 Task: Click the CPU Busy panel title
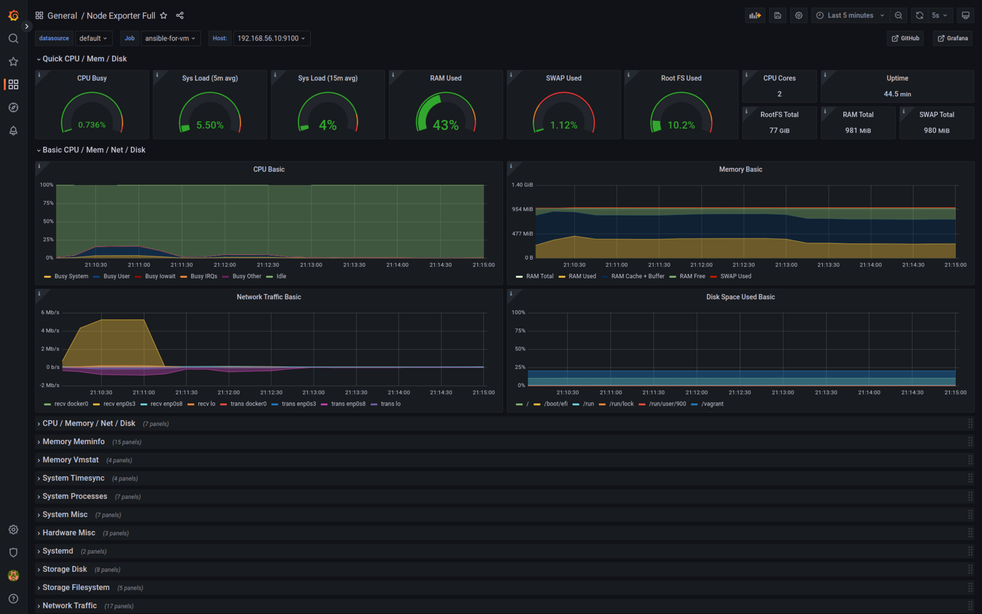click(92, 78)
